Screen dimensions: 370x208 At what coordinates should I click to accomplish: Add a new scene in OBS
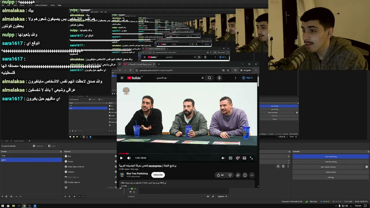(x=2, y=196)
